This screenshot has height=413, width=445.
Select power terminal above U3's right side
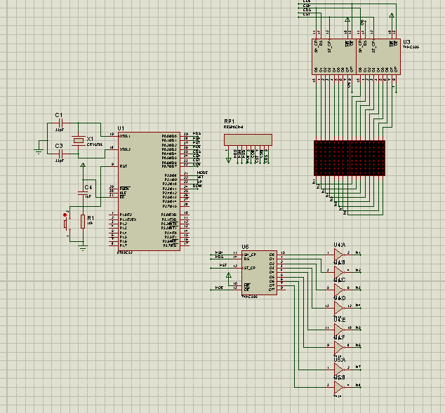point(392,15)
